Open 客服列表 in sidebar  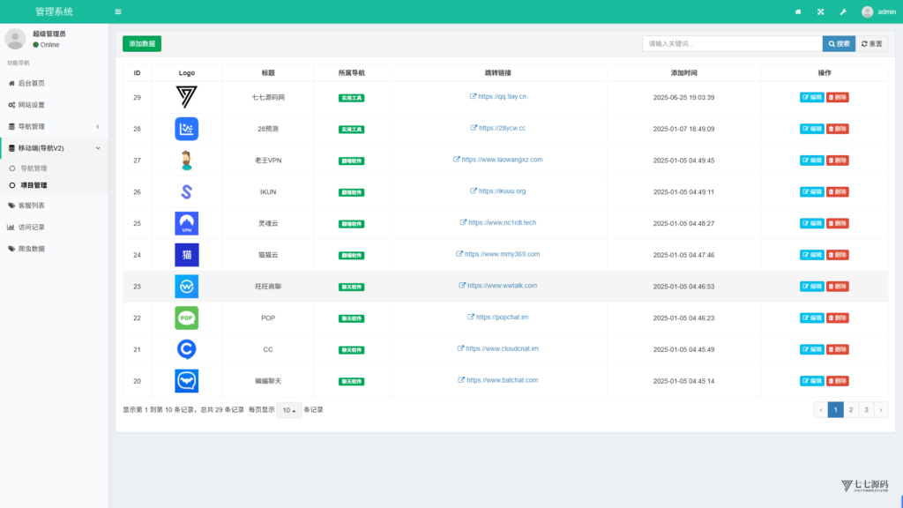54,205
